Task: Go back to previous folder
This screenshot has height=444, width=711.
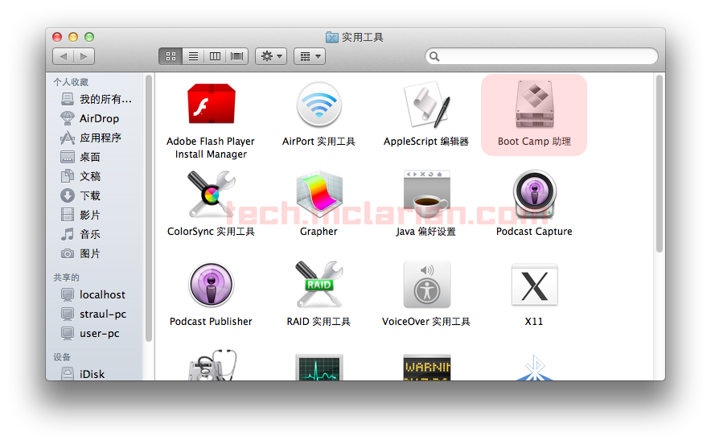Action: 63,56
